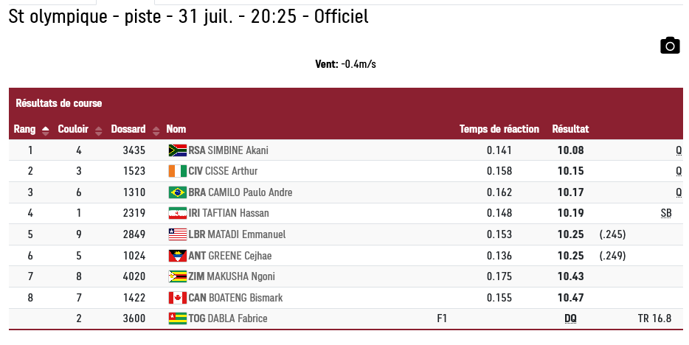Click the Brazil flag next to CAMILO
The width and height of the screenshot is (689, 345).
(178, 192)
